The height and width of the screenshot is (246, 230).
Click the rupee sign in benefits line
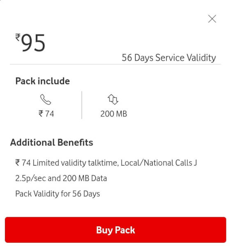tap(17, 162)
